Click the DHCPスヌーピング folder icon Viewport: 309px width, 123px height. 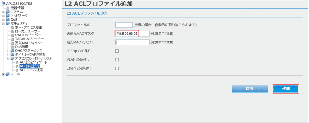(13, 51)
